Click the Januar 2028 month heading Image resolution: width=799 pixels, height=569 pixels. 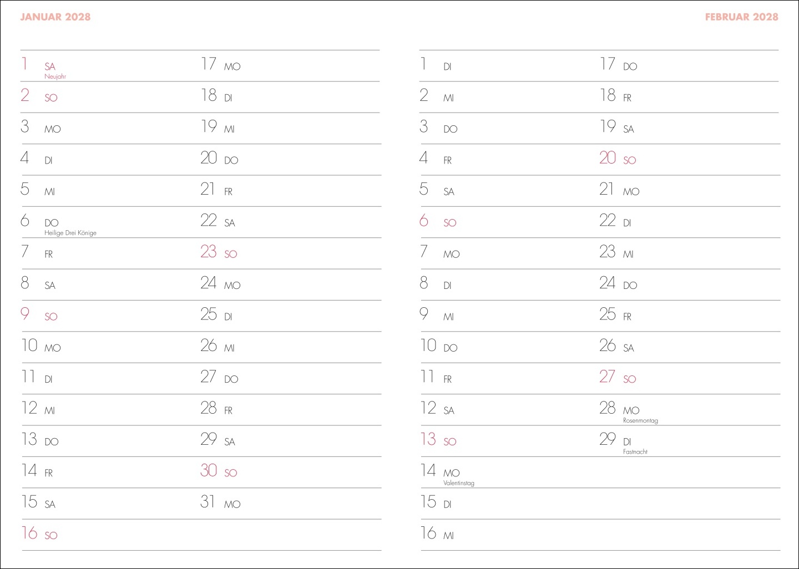55,17
